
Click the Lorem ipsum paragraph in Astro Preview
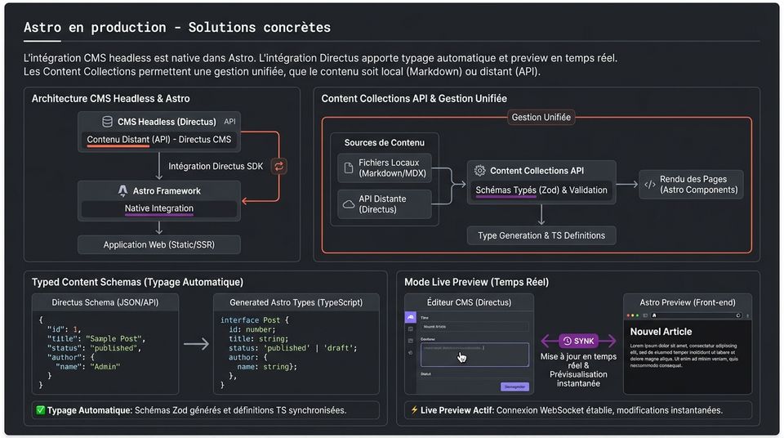[x=684, y=355]
